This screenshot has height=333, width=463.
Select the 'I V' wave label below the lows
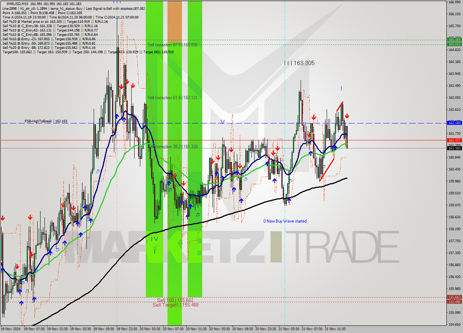click(155, 239)
